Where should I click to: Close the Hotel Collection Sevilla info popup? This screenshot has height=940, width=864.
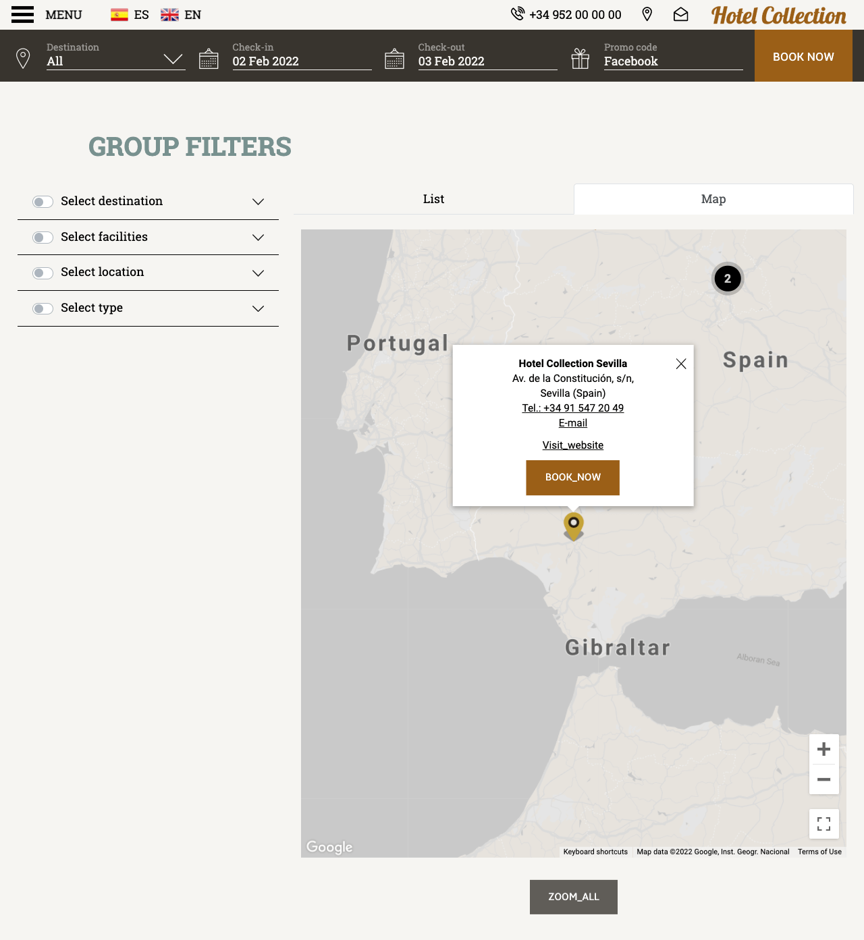tap(681, 364)
